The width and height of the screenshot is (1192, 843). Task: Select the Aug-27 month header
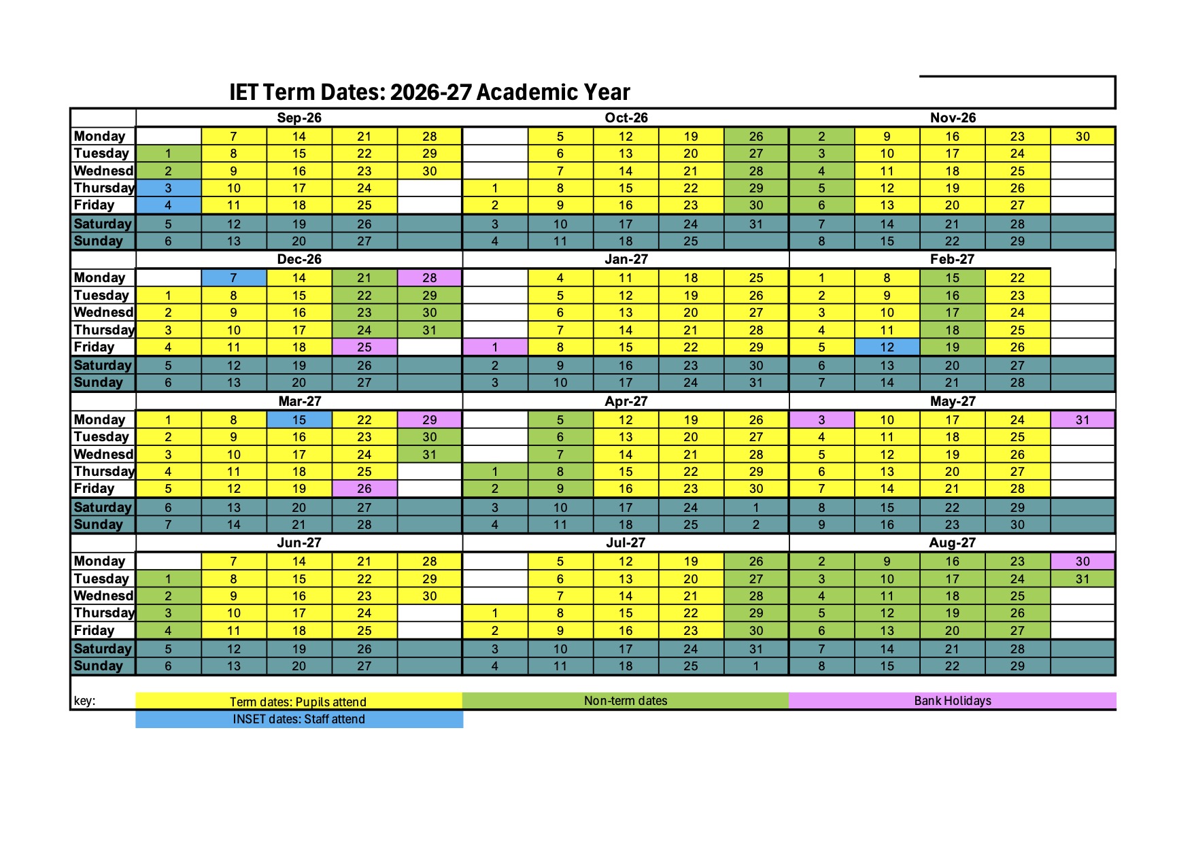click(952, 543)
